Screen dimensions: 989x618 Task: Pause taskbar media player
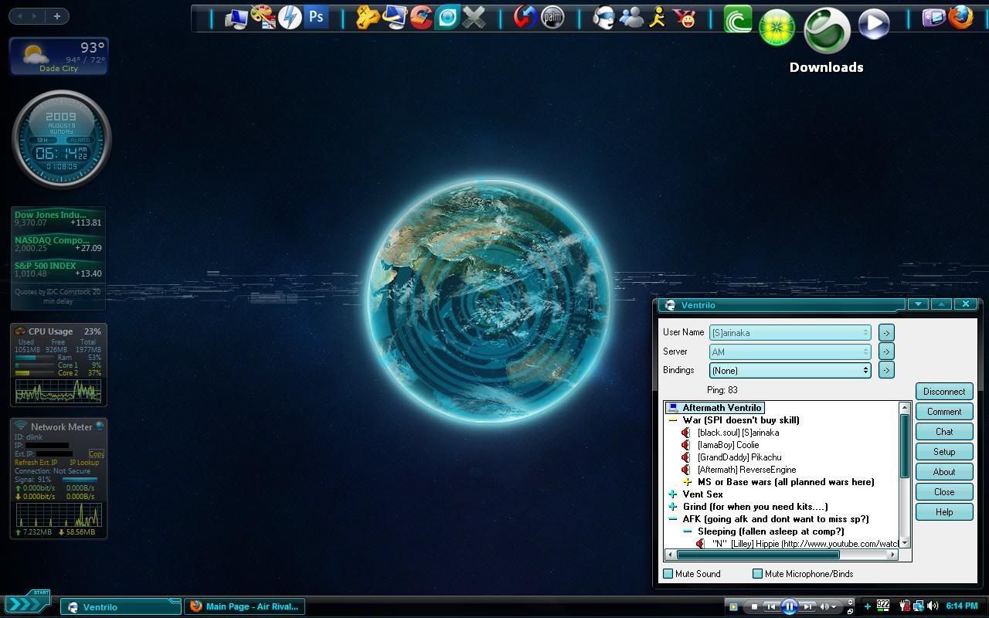[789, 606]
